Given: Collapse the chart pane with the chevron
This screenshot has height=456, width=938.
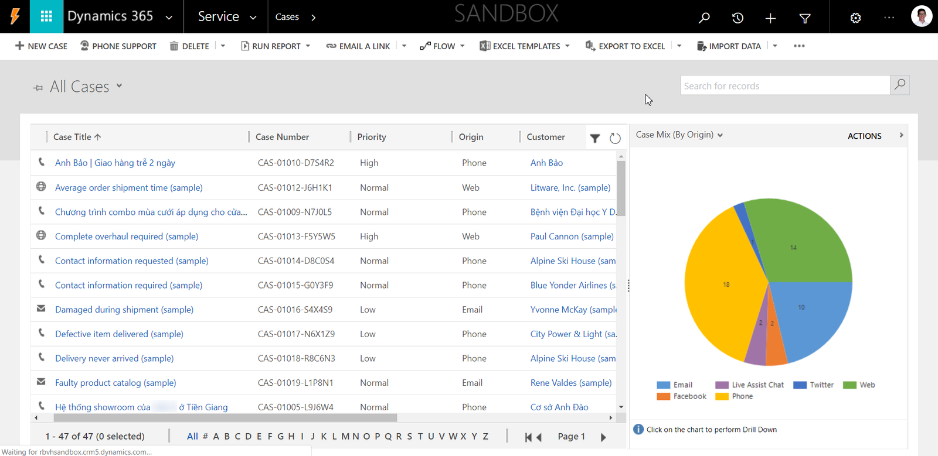Looking at the screenshot, I should 901,135.
